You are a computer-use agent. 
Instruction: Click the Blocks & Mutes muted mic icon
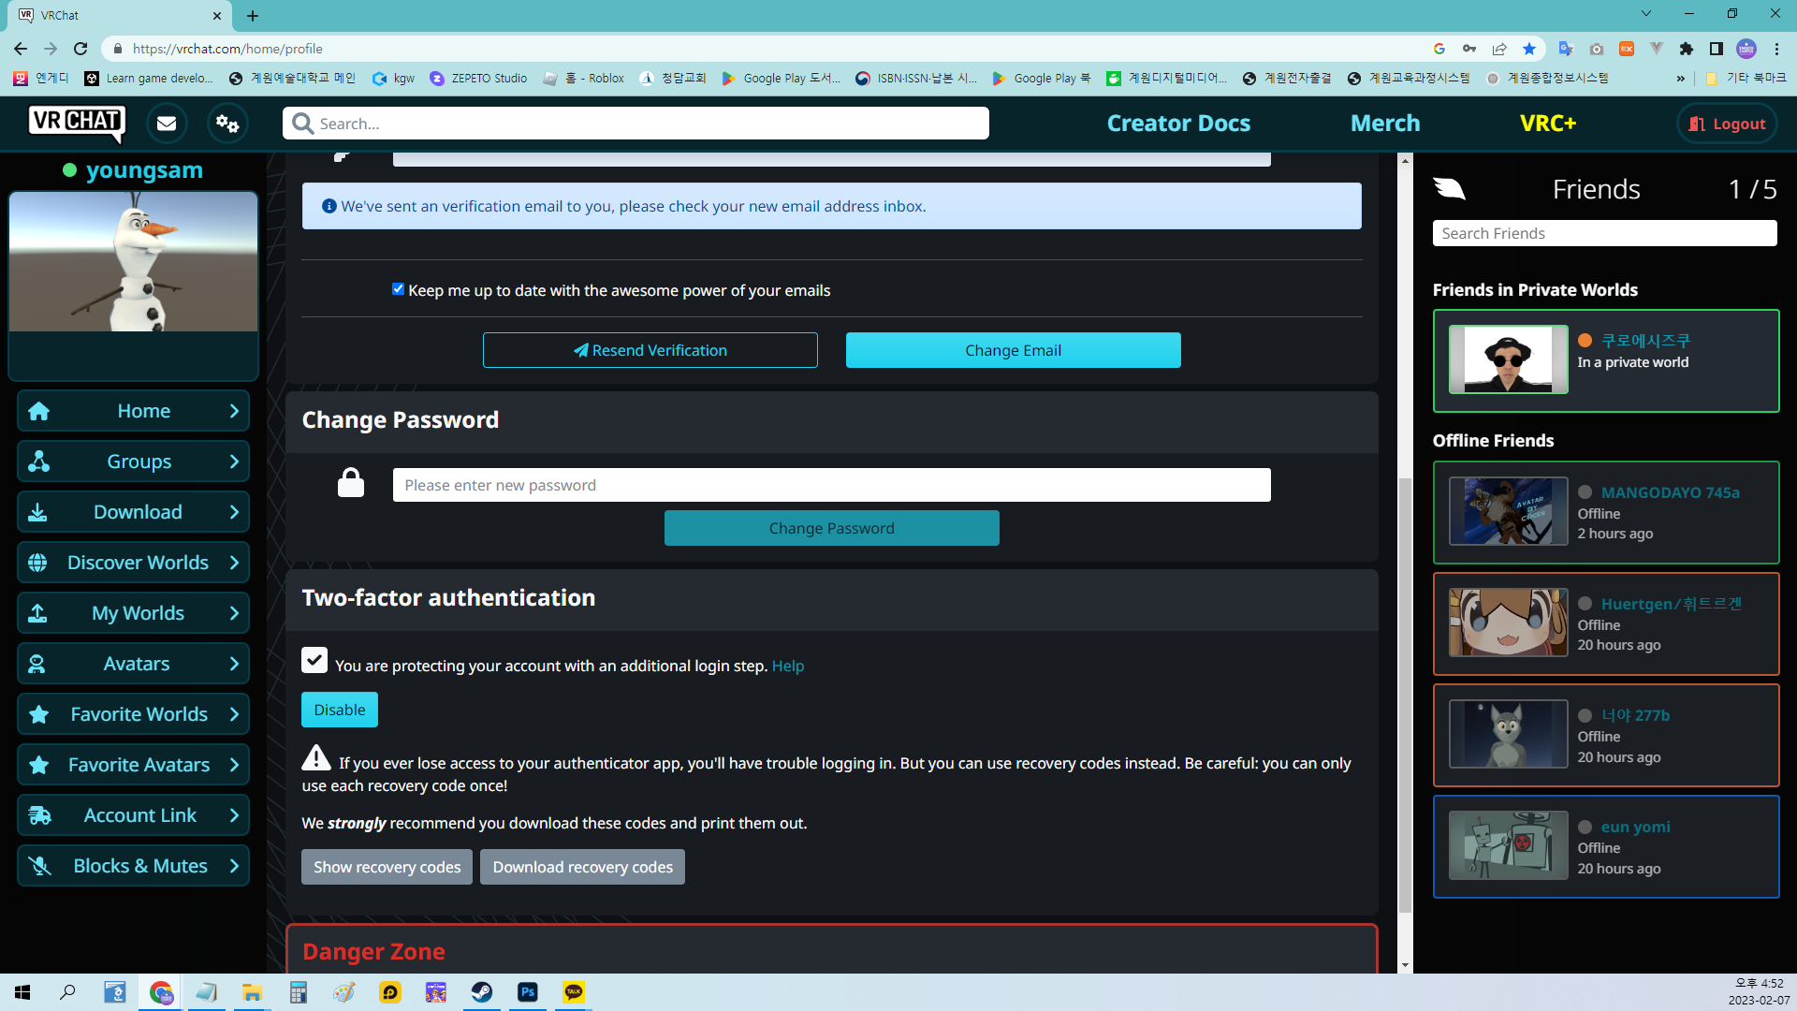[x=39, y=866]
